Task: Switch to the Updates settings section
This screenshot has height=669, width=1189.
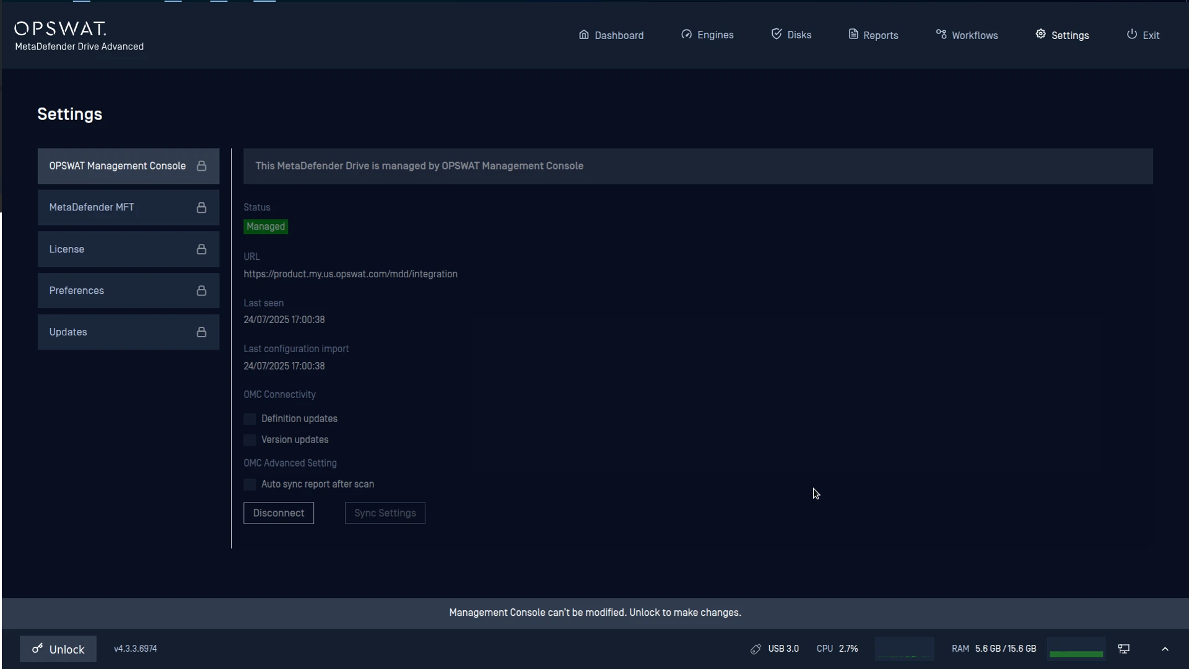Action: [x=128, y=332]
